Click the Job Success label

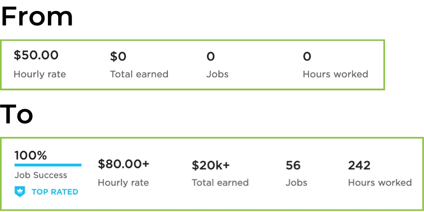(41, 175)
